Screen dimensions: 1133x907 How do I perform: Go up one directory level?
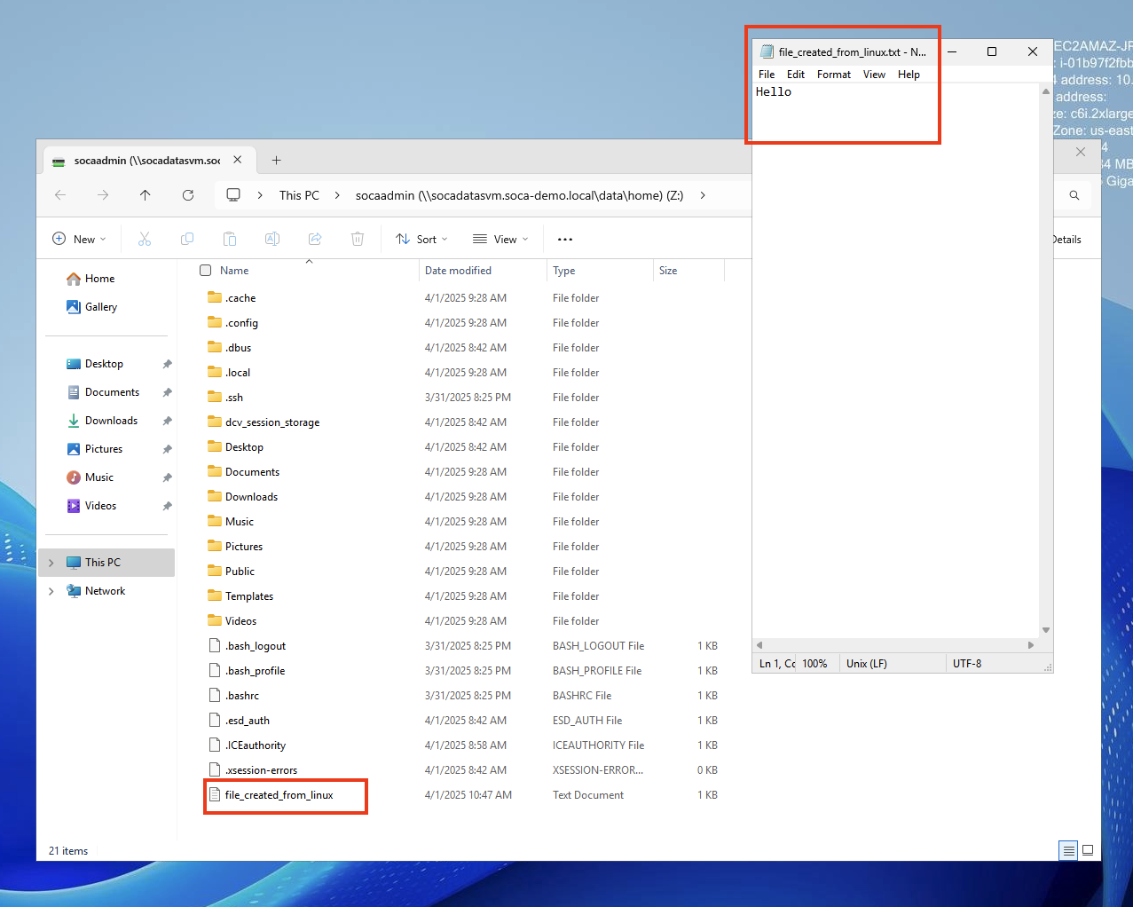tap(146, 195)
